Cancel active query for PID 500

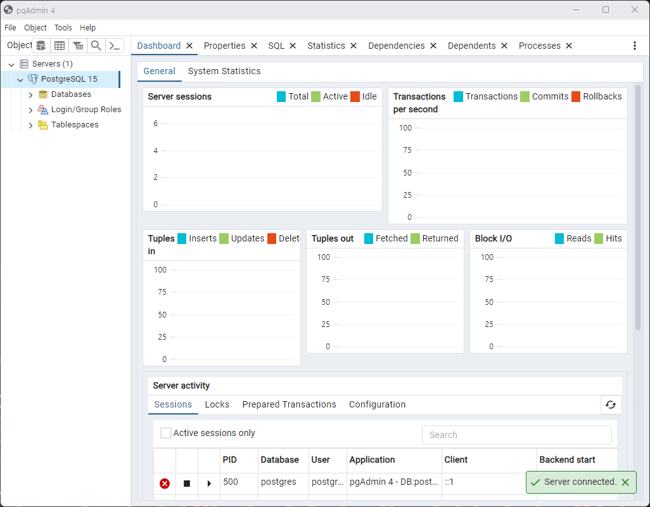pyautogui.click(x=187, y=484)
